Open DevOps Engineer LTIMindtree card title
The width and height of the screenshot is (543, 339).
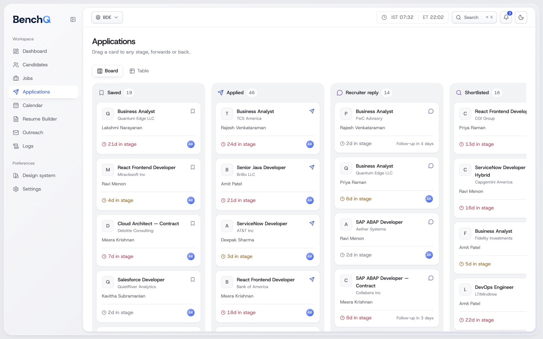[x=494, y=287]
